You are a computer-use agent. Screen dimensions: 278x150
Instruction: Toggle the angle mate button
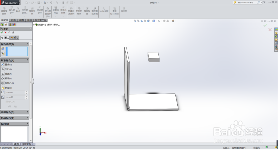[x=3, y=97]
